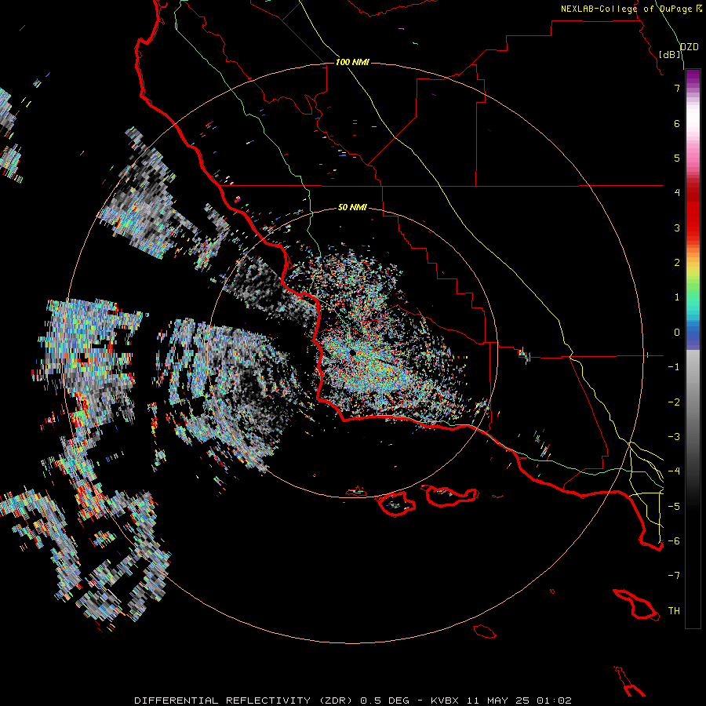Click the KVBX radar site dark spot
The width and height of the screenshot is (706, 706).
353,351
